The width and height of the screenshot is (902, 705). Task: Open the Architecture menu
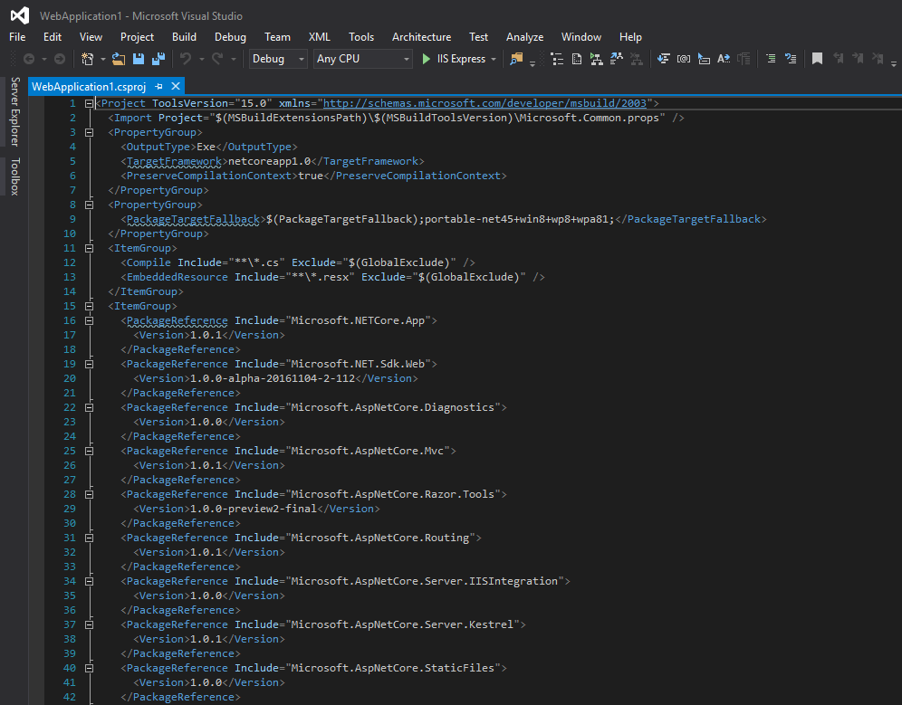(422, 37)
